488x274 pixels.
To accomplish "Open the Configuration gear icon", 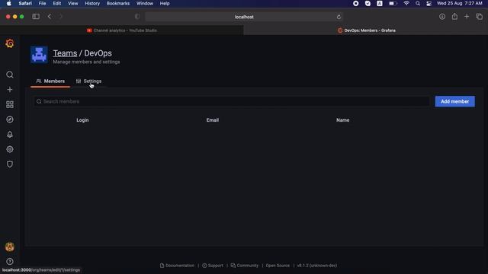I will click(10, 149).
